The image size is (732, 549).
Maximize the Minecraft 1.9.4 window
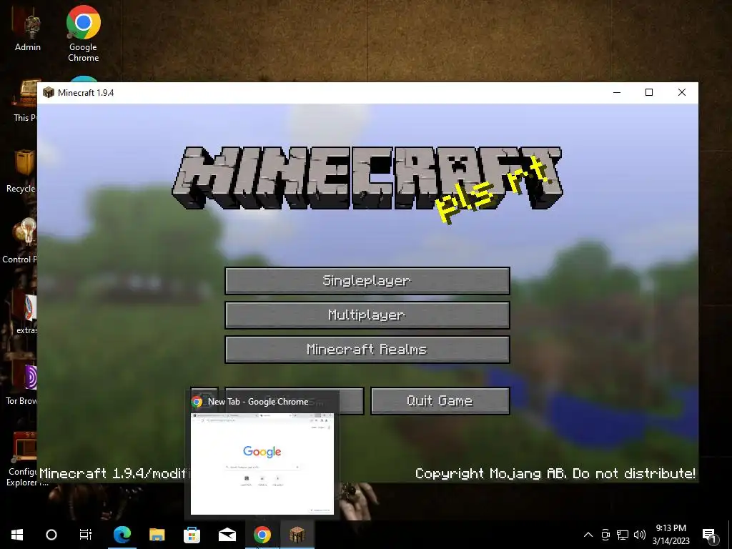pyautogui.click(x=649, y=92)
